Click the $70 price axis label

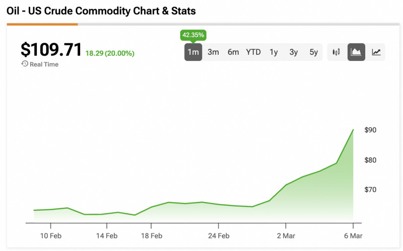(370, 190)
